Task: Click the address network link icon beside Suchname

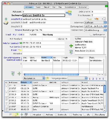Action: (68, 13)
